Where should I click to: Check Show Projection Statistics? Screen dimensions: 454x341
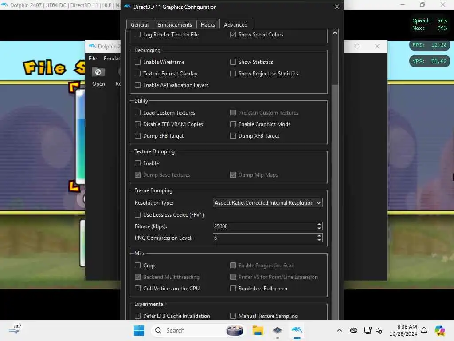point(233,74)
